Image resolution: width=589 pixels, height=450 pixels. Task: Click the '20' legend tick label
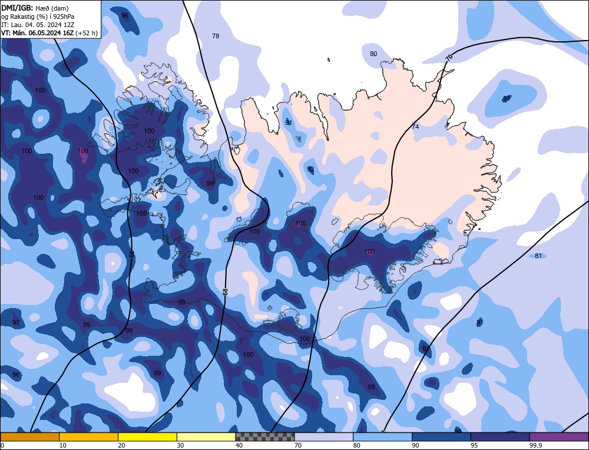(x=122, y=445)
